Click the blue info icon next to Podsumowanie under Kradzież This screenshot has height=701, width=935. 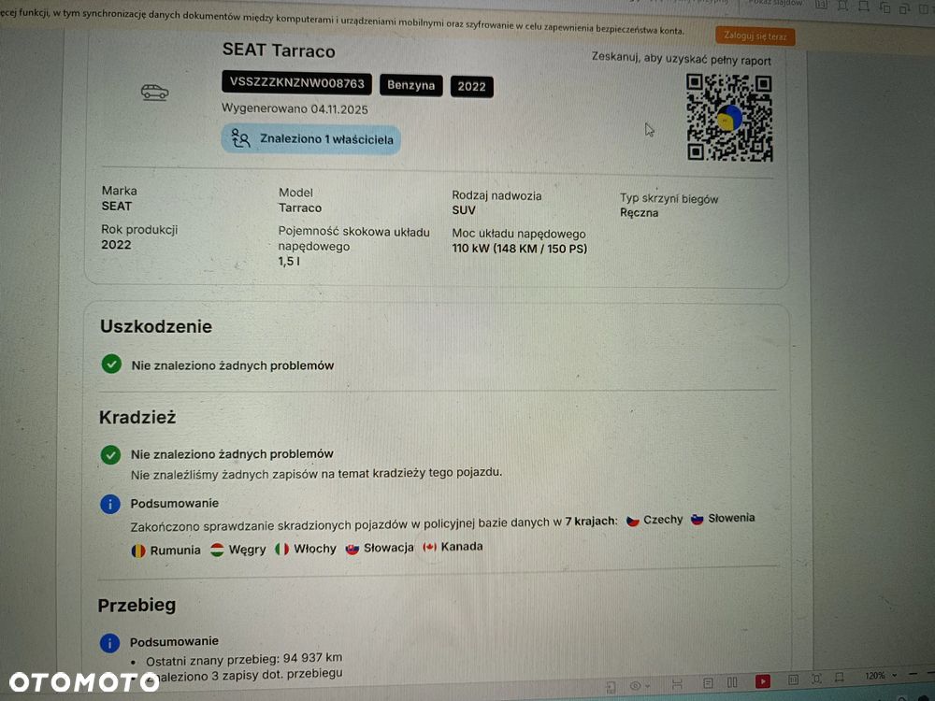point(110,504)
